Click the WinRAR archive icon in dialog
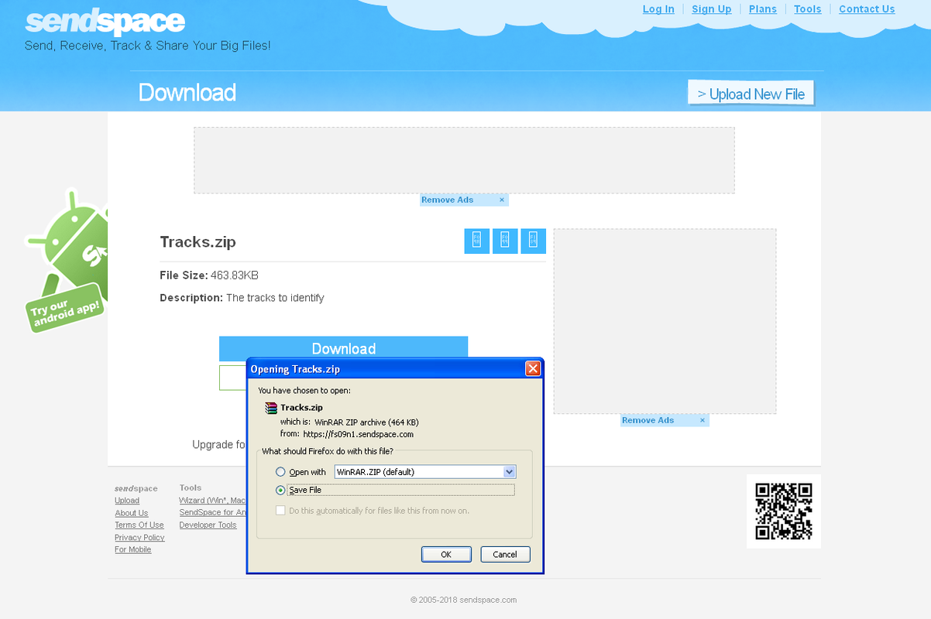931x619 pixels. (x=270, y=408)
